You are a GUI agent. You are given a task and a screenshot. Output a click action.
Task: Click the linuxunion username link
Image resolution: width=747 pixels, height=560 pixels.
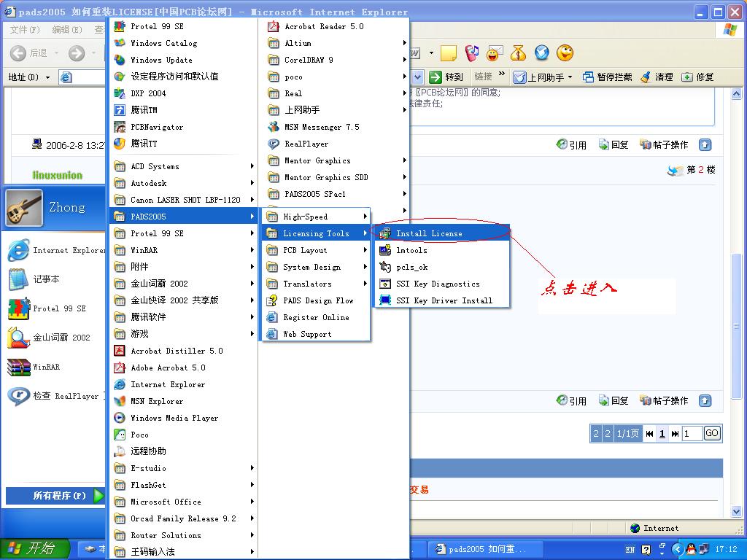pos(57,175)
